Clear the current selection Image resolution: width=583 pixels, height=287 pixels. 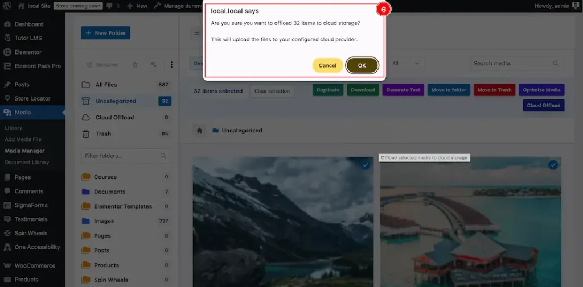(272, 91)
